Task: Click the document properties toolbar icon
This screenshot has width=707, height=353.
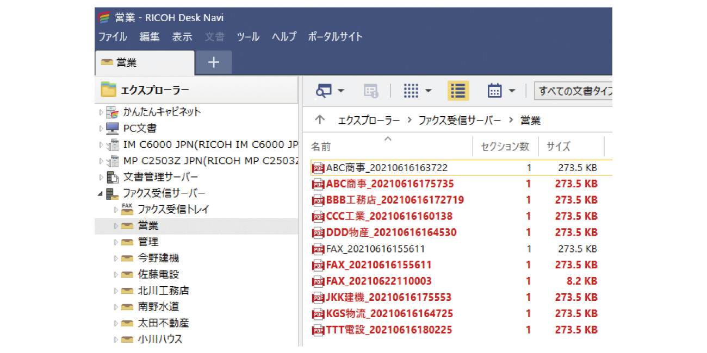Action: (x=371, y=90)
